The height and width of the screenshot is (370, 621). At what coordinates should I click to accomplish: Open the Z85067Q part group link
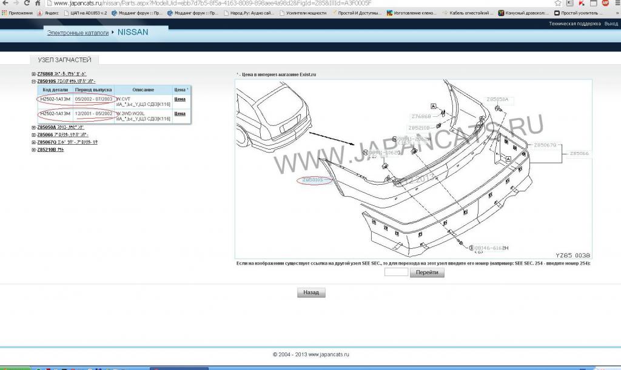(x=67, y=142)
